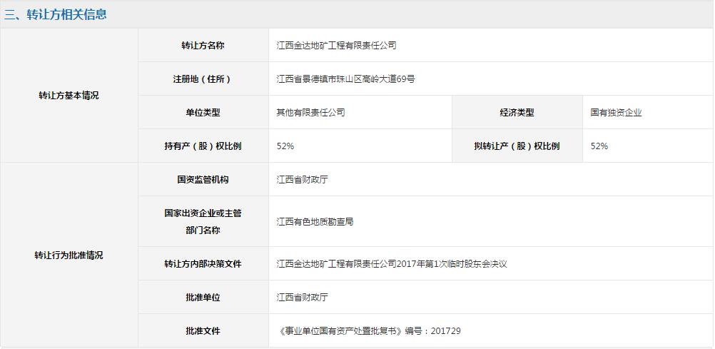
Task: Click the 转让方名称 label cell
Action: (203, 46)
